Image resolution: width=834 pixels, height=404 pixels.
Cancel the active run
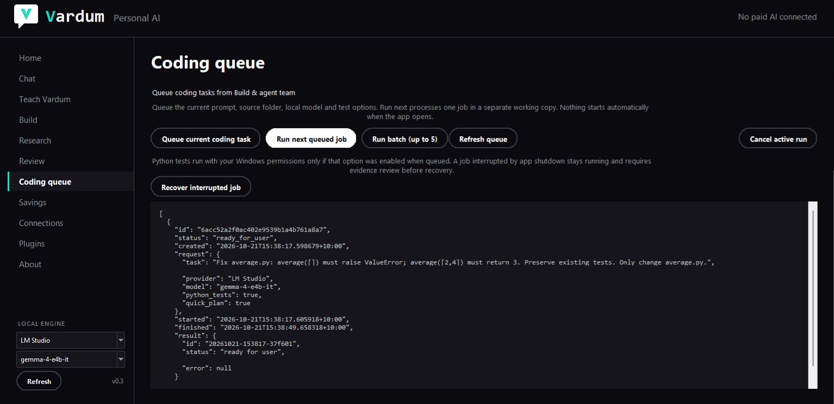(x=778, y=139)
